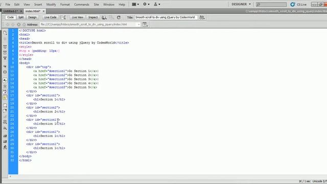Place cursor on the </body> line

(x=25, y=156)
